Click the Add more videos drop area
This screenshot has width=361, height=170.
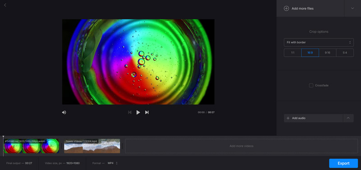pyautogui.click(x=241, y=146)
